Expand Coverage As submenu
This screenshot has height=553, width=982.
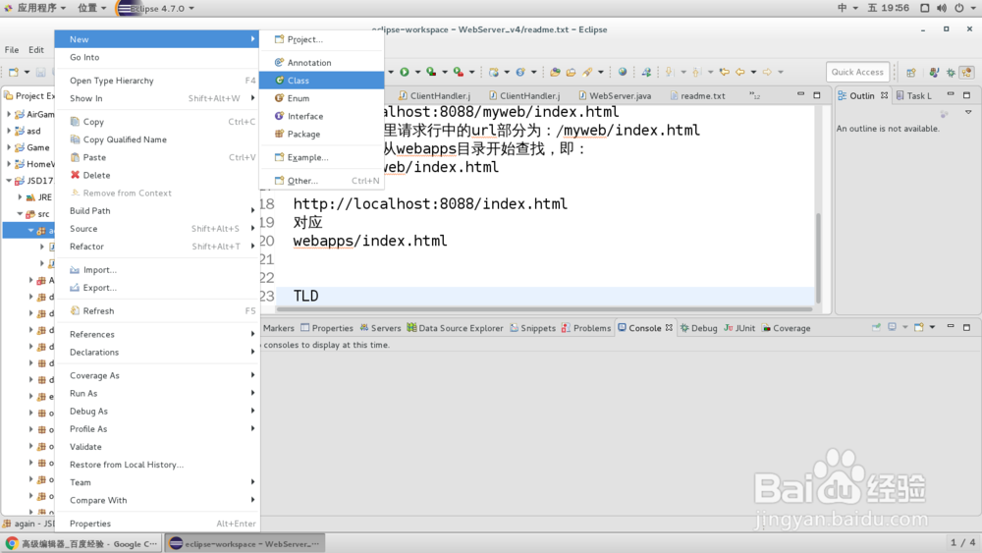(x=156, y=375)
